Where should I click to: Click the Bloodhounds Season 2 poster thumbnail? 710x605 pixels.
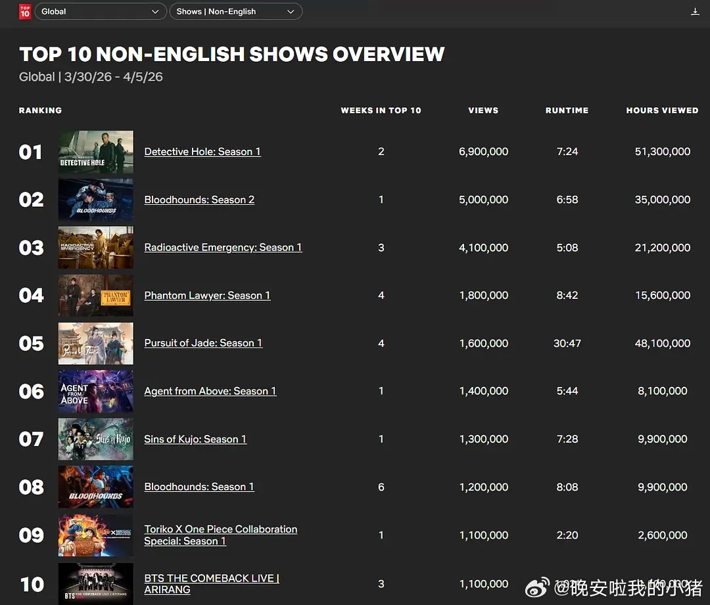click(95, 200)
